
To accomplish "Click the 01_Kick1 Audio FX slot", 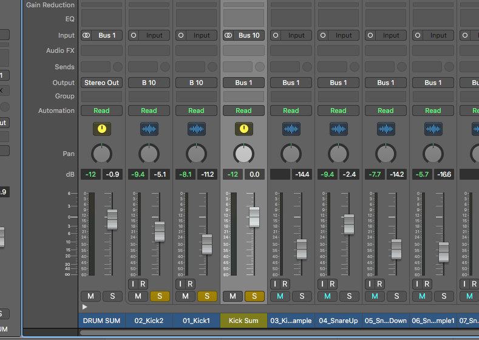I will 197,50.
